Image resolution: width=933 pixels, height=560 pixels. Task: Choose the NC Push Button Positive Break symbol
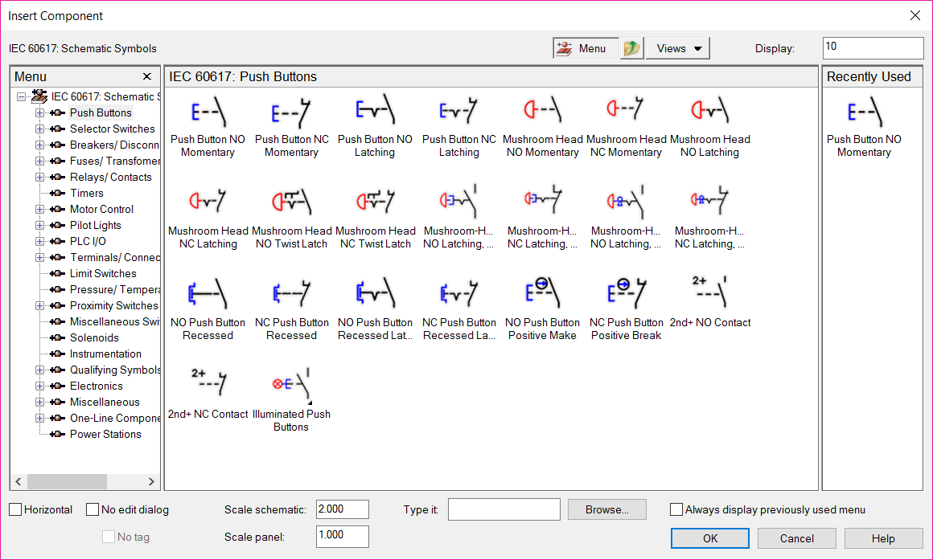(x=626, y=296)
